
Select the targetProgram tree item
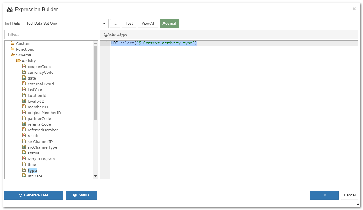(41, 159)
